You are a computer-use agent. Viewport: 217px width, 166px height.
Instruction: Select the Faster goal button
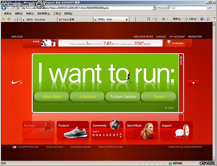(159, 97)
